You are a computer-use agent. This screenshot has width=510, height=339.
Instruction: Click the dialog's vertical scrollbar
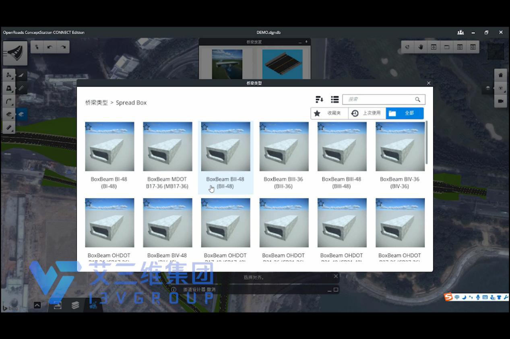[427, 142]
